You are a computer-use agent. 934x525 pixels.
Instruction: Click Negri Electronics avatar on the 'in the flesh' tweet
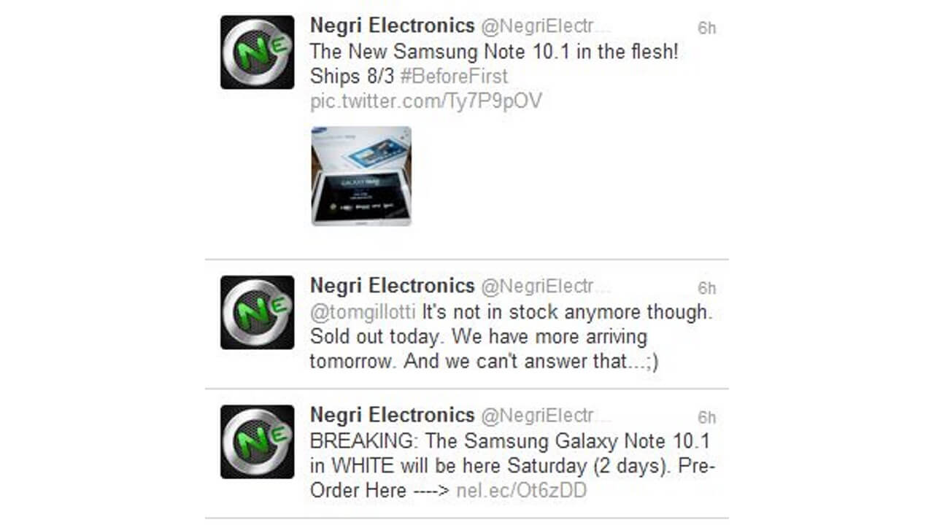click(257, 52)
